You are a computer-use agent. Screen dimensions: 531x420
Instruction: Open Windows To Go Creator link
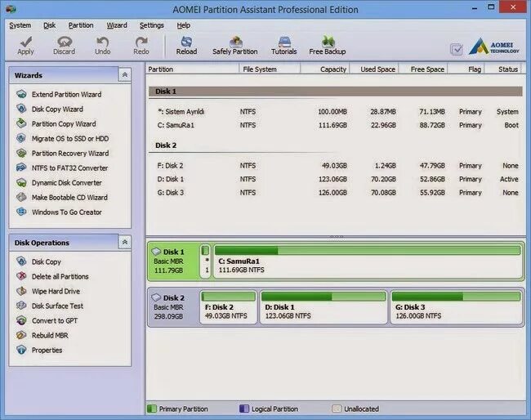[x=67, y=212]
